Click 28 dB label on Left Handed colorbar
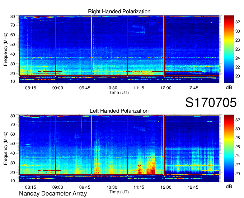This screenshot has height=198, width=244. pos(238,138)
